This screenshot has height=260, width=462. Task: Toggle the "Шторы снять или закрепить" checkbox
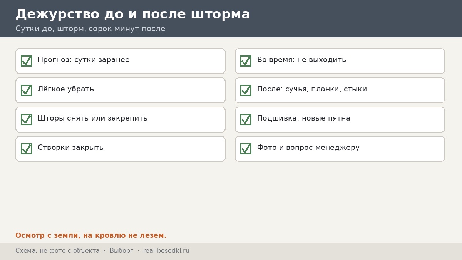[26, 119]
